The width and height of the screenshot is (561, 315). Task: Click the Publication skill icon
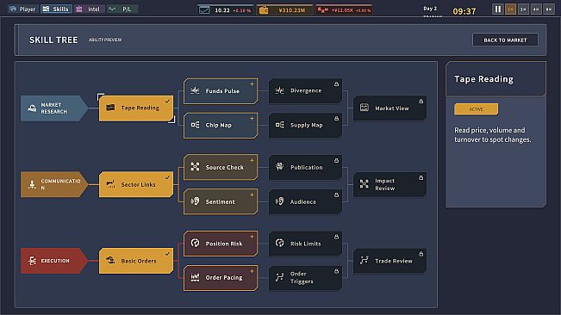click(280, 167)
